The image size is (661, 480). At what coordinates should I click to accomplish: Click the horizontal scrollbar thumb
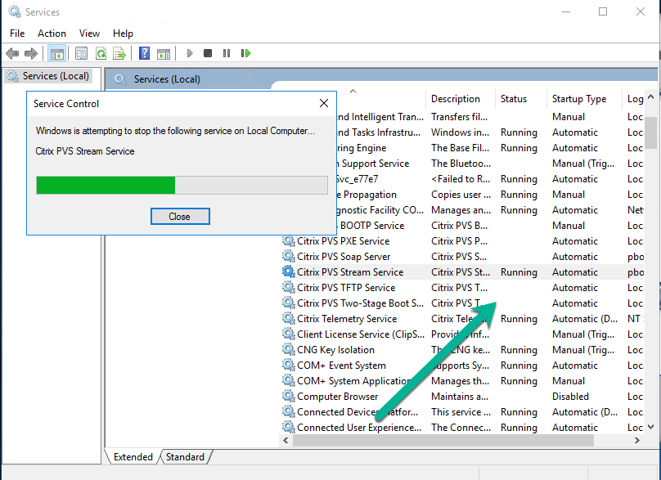[x=443, y=441]
